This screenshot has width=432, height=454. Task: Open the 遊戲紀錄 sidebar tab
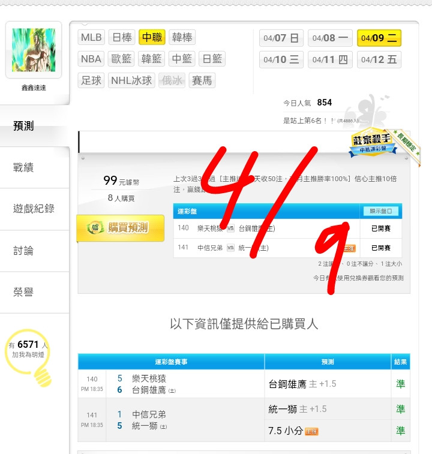click(x=34, y=209)
